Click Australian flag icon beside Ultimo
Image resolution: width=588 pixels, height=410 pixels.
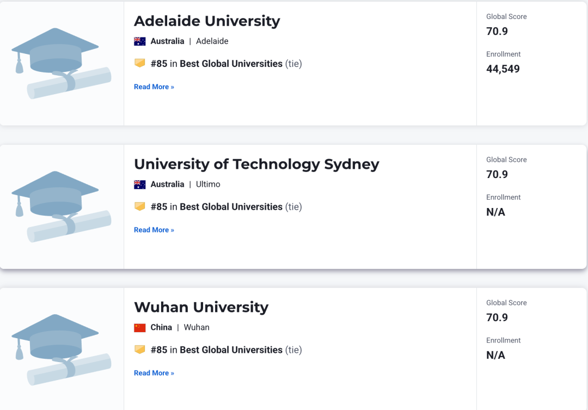tap(139, 185)
